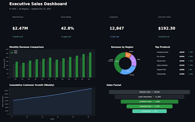Click the Qualified Leads funnel stage

[149, 101]
